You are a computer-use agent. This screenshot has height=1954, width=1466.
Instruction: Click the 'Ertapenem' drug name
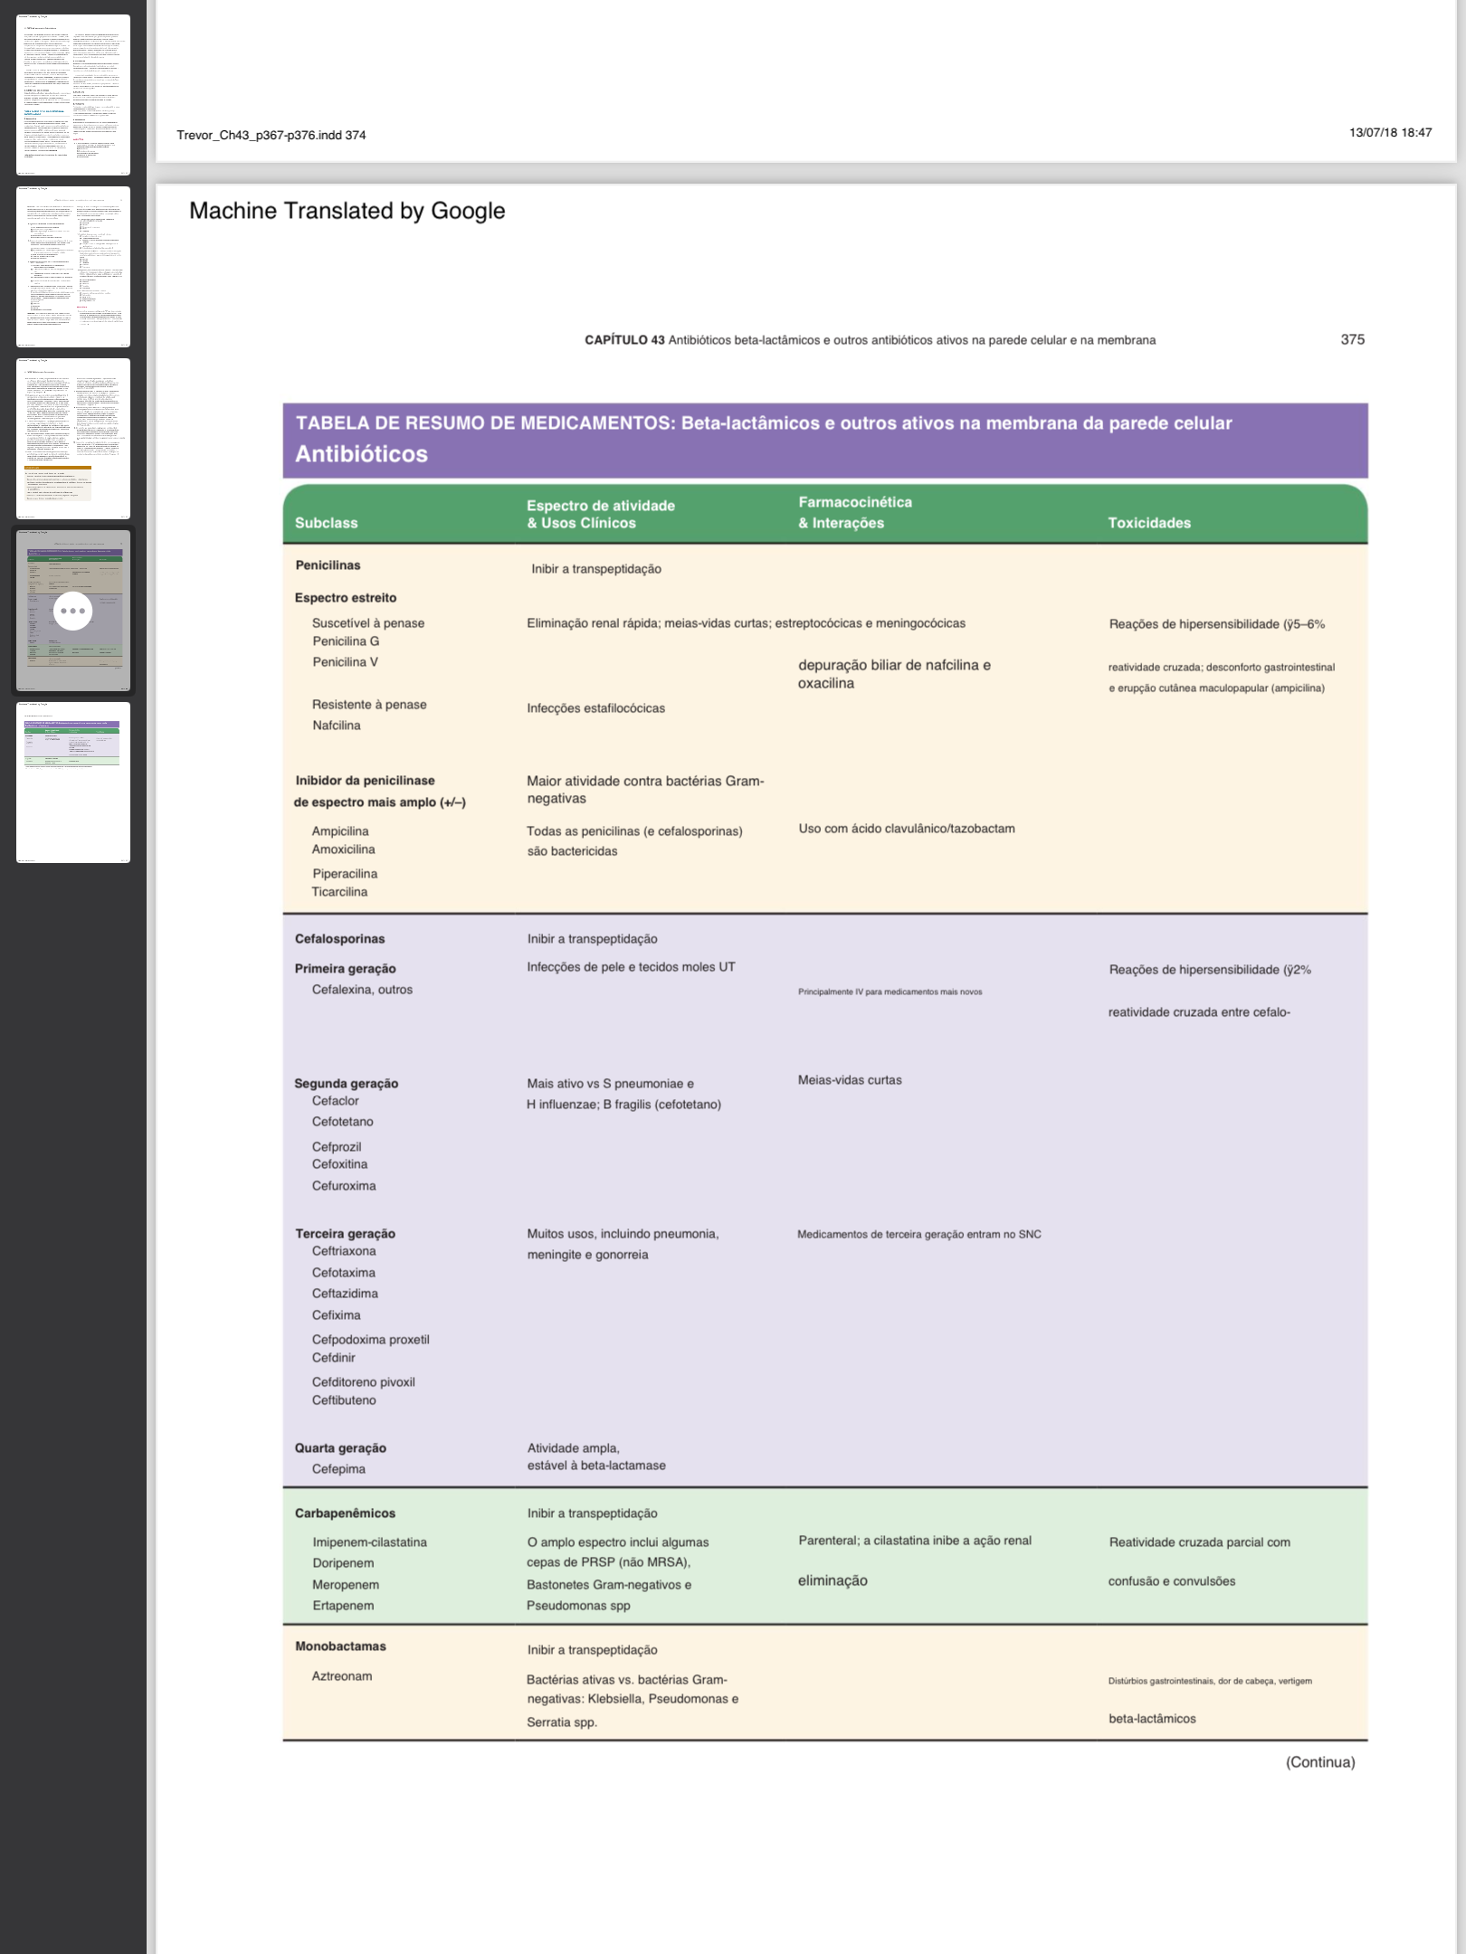pyautogui.click(x=343, y=1606)
